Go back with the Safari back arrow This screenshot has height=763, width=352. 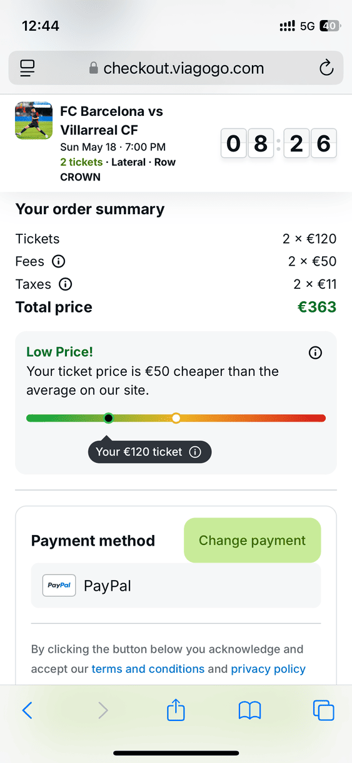tap(27, 710)
